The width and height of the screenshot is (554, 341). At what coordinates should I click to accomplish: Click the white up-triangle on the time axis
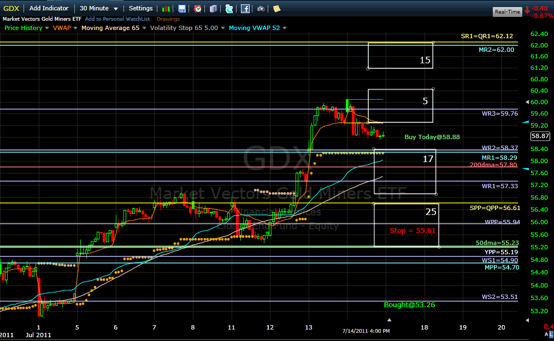coord(389,320)
